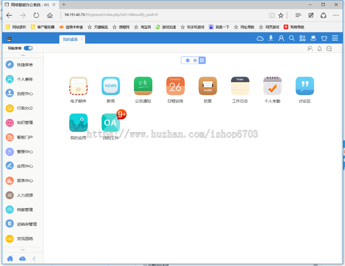This screenshot has height=266, width=345.
Task: Toggle the 导航菜单 switch
Action: pos(28,48)
